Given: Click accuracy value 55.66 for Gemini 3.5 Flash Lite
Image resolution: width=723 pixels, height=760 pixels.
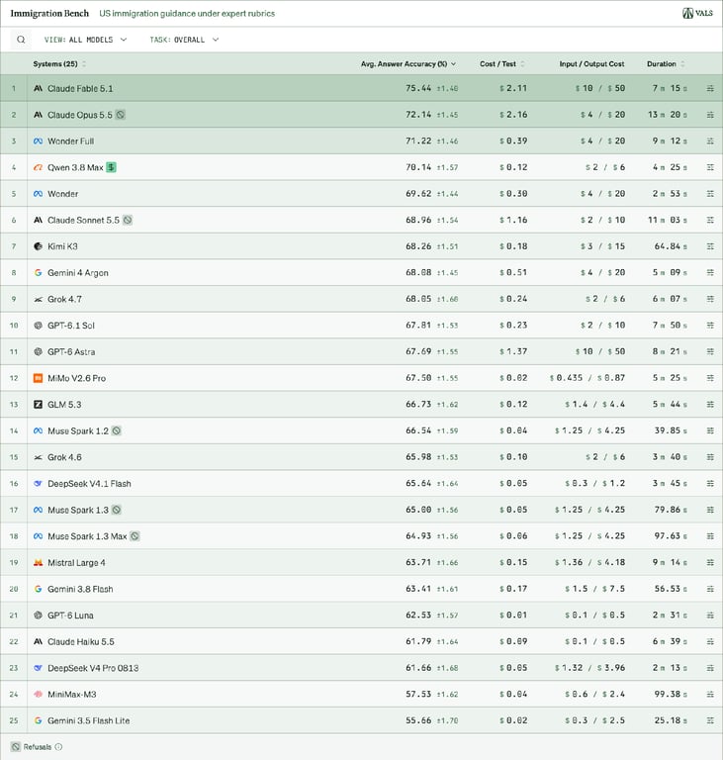Looking at the screenshot, I should coord(418,720).
